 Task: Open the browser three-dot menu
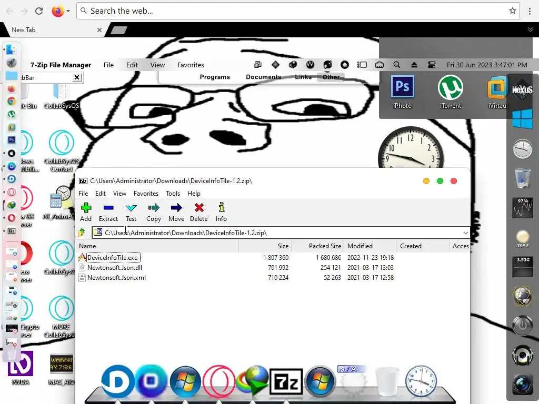coord(530,11)
